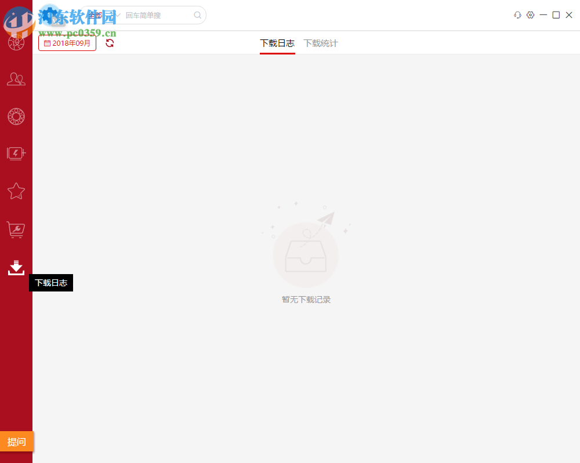
Task: Open the 2018年09月 date picker
Action: 67,42
